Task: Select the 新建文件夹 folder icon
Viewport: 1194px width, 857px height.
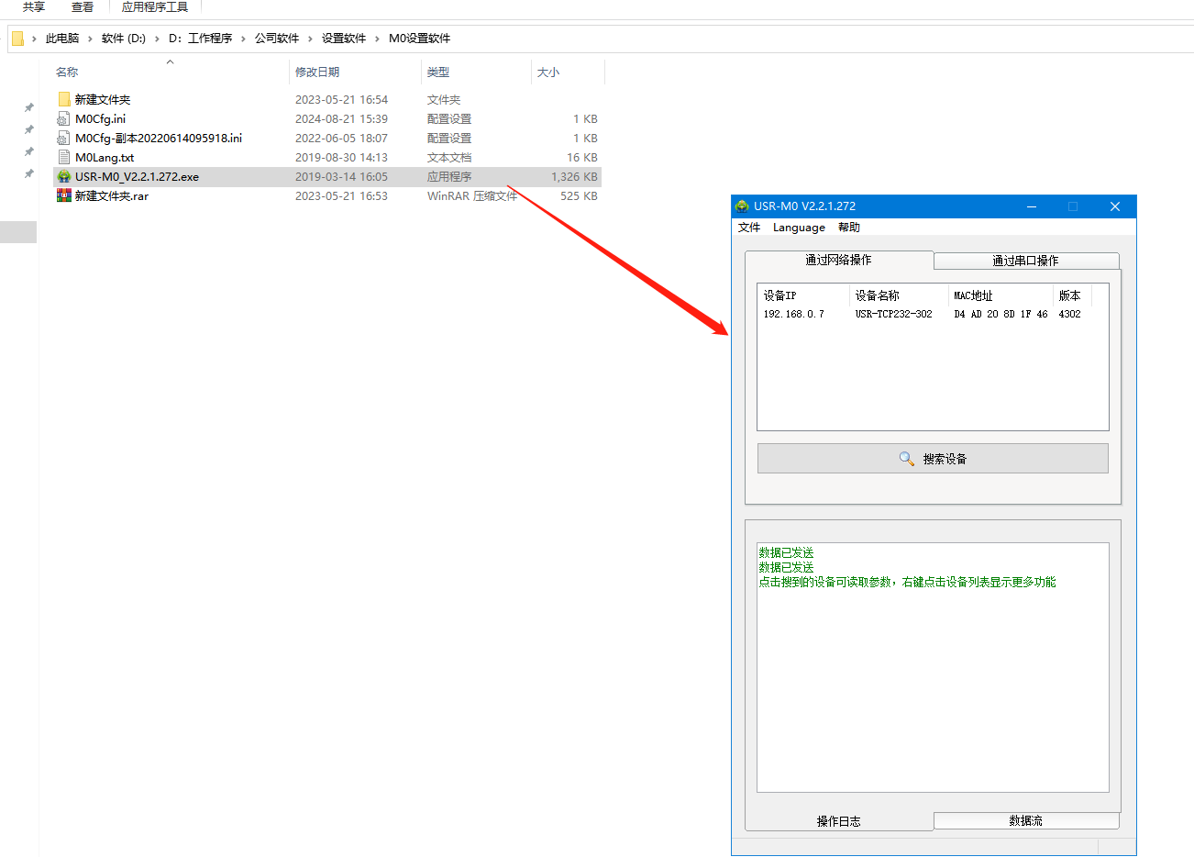Action: 64,100
